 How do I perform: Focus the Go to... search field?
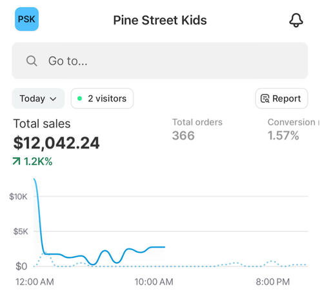pos(160,61)
